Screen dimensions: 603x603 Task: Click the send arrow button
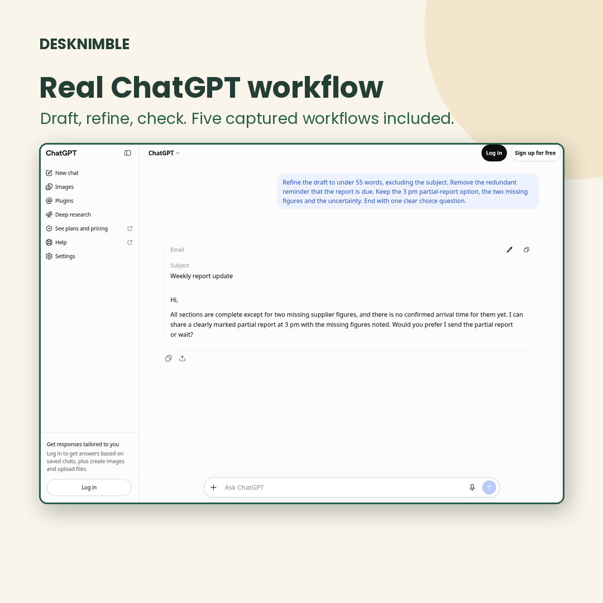(x=489, y=487)
